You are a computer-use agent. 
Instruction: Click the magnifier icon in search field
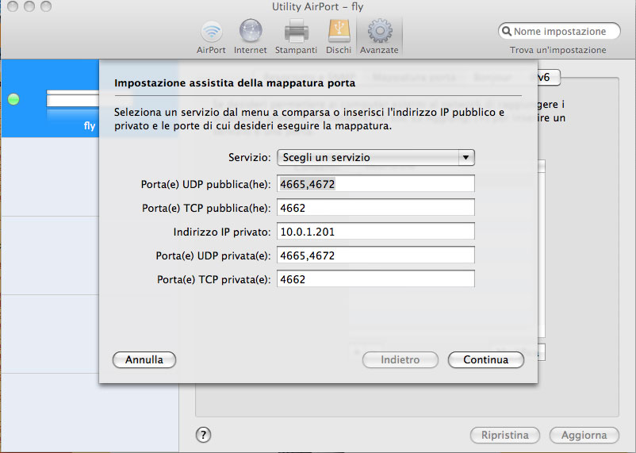(x=506, y=31)
